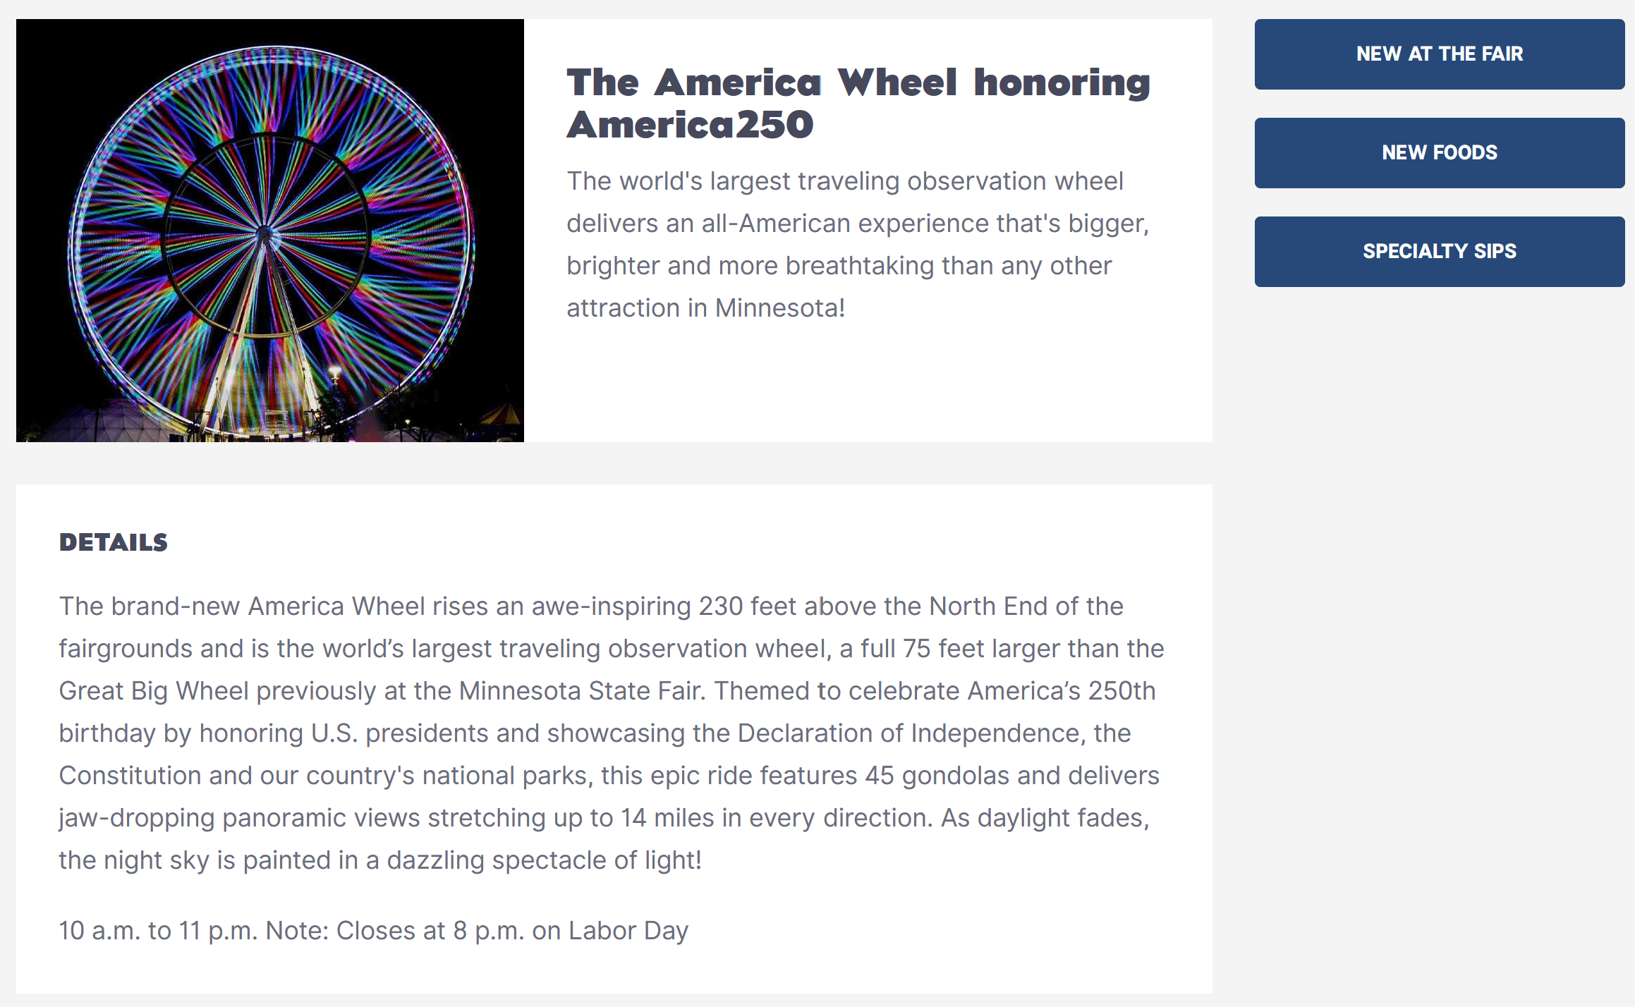The image size is (1635, 1007).
Task: Click the world's largest traveling wheel summary paragraph
Action: pyautogui.click(x=858, y=245)
